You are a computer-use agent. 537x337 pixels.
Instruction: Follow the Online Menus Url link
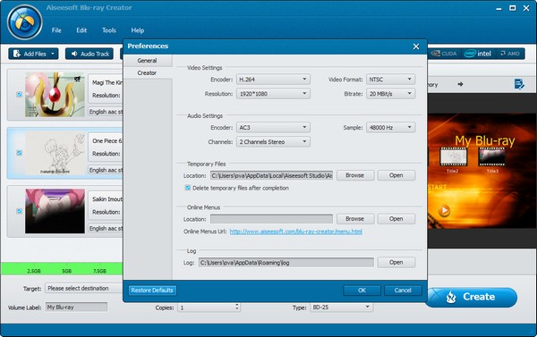296,232
